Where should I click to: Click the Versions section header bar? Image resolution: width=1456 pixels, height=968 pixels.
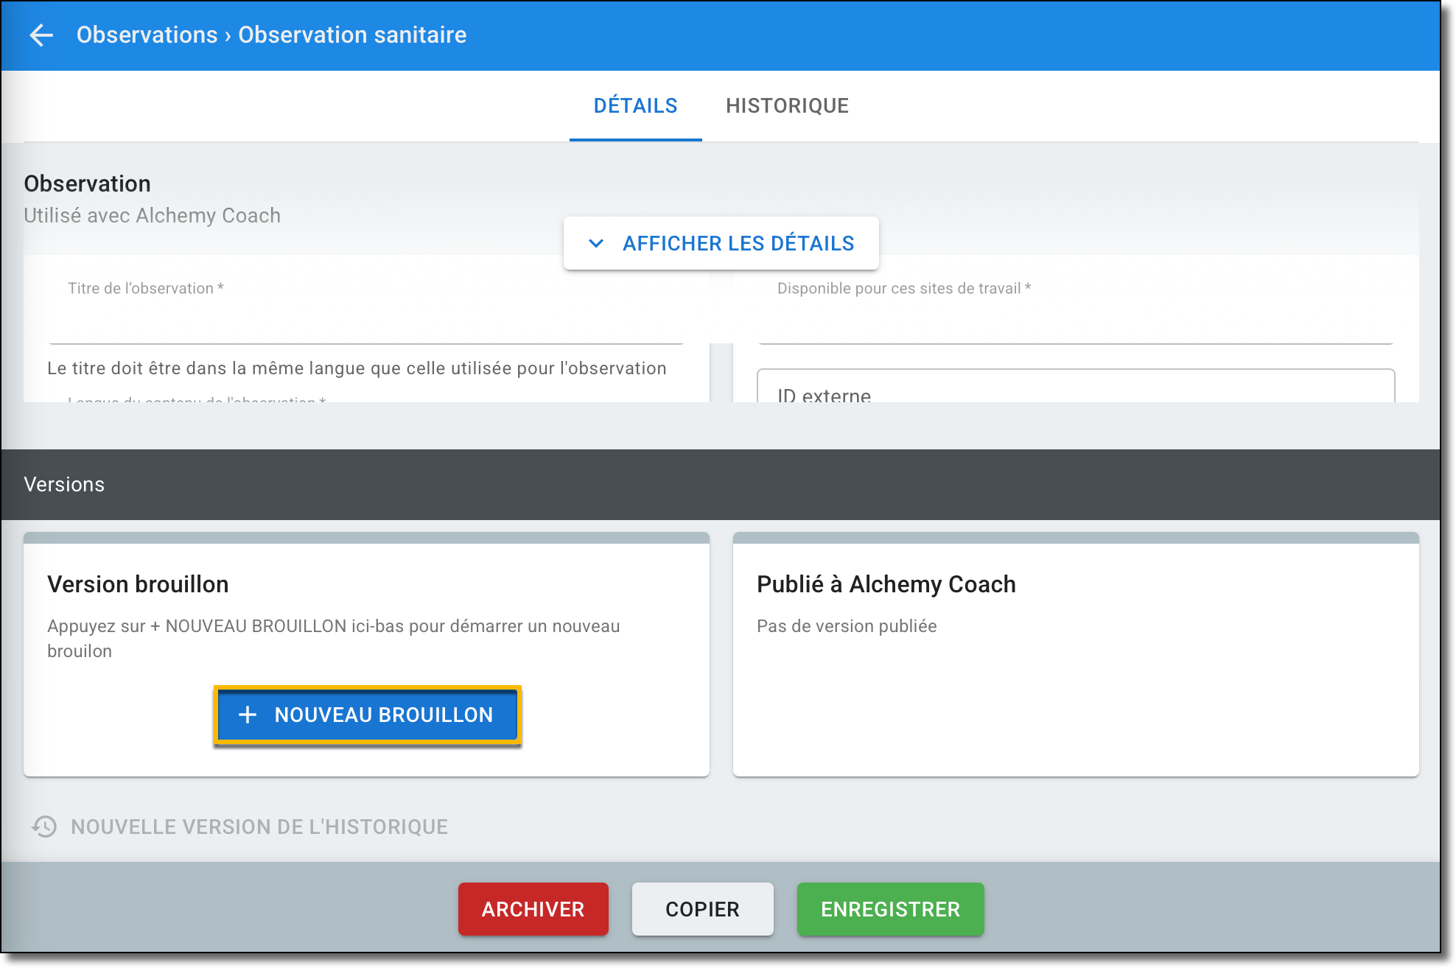720,484
